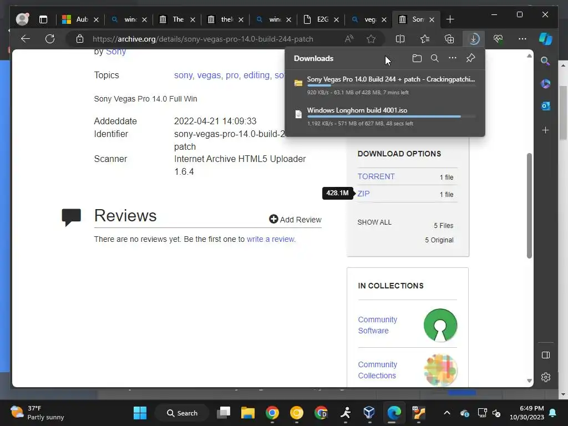
Task: Open downloads folder icon in panel
Action: pos(417,58)
